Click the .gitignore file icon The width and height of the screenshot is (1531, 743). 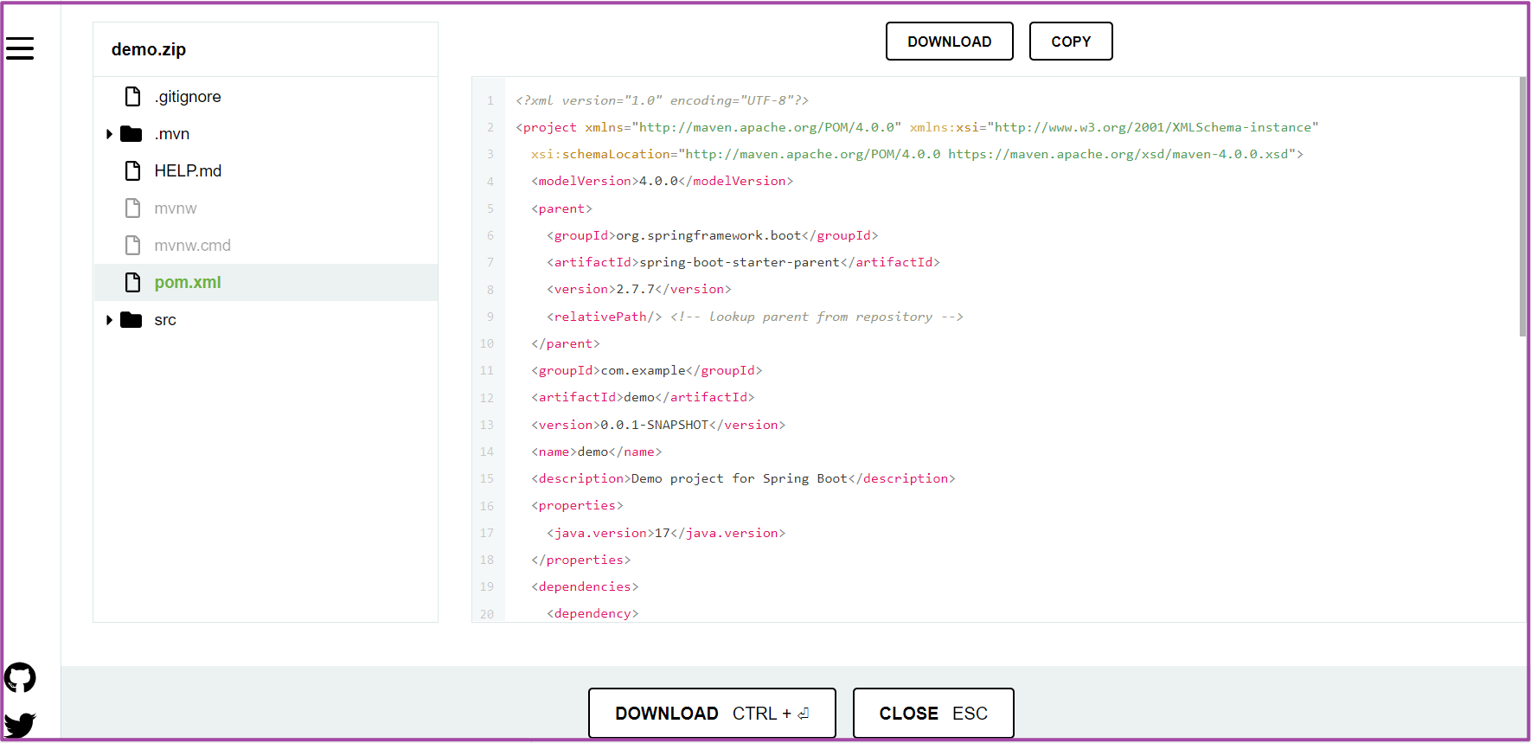pos(132,96)
